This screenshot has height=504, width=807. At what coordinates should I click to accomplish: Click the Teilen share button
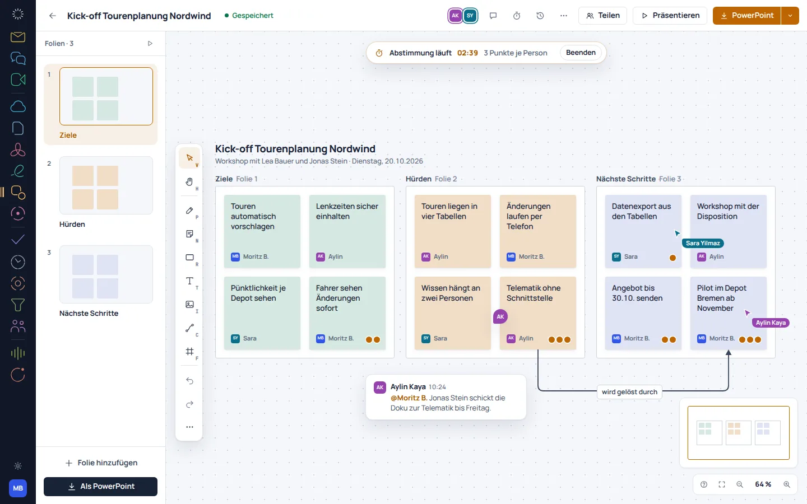[x=603, y=16]
